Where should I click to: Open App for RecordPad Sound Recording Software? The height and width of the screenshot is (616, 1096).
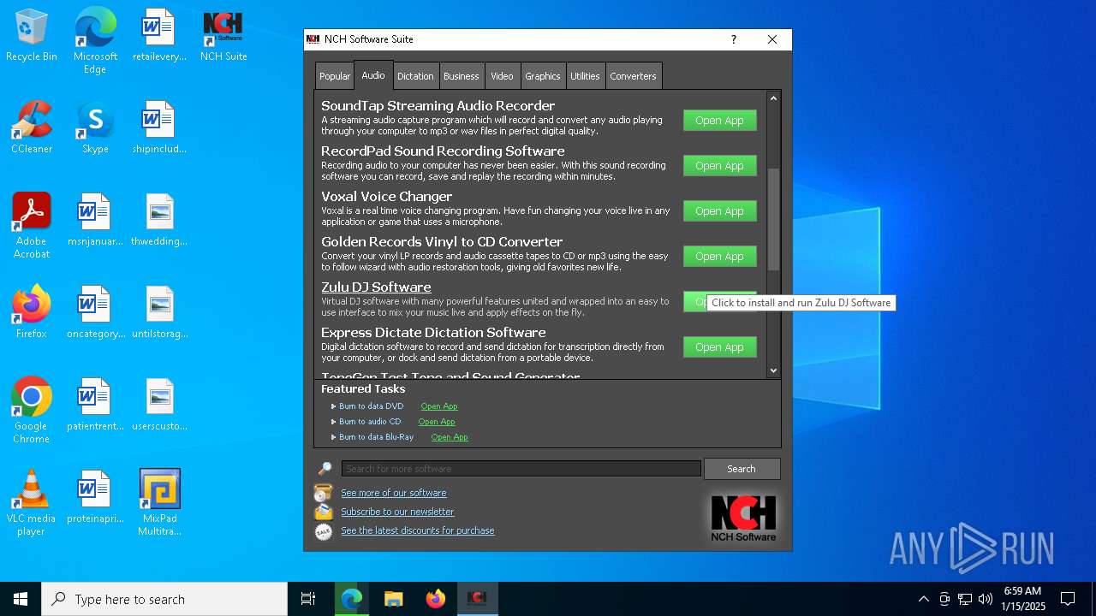pyautogui.click(x=719, y=166)
